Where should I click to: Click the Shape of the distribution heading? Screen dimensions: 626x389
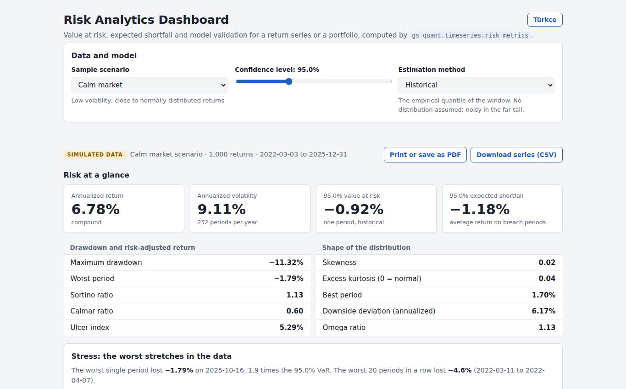tap(366, 248)
